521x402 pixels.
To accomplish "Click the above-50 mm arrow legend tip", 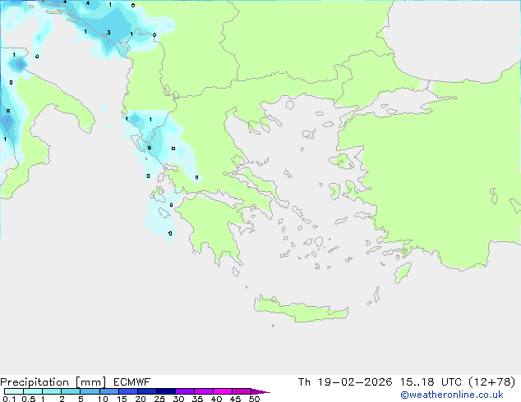I will pos(260,391).
